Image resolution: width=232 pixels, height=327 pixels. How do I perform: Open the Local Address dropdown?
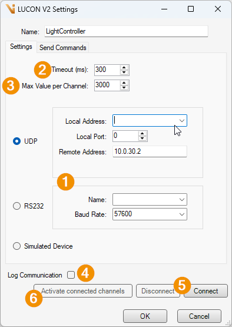182,121
